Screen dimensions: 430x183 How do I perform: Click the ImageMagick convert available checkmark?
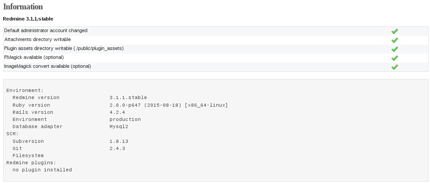pyautogui.click(x=395, y=67)
